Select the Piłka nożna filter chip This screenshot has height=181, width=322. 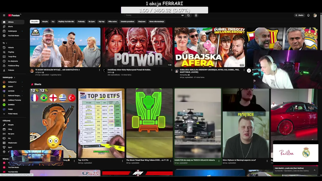point(112,22)
